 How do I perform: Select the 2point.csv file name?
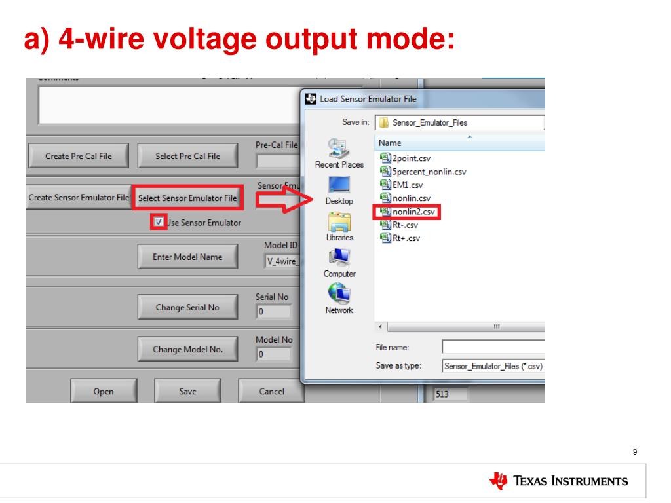pos(412,158)
